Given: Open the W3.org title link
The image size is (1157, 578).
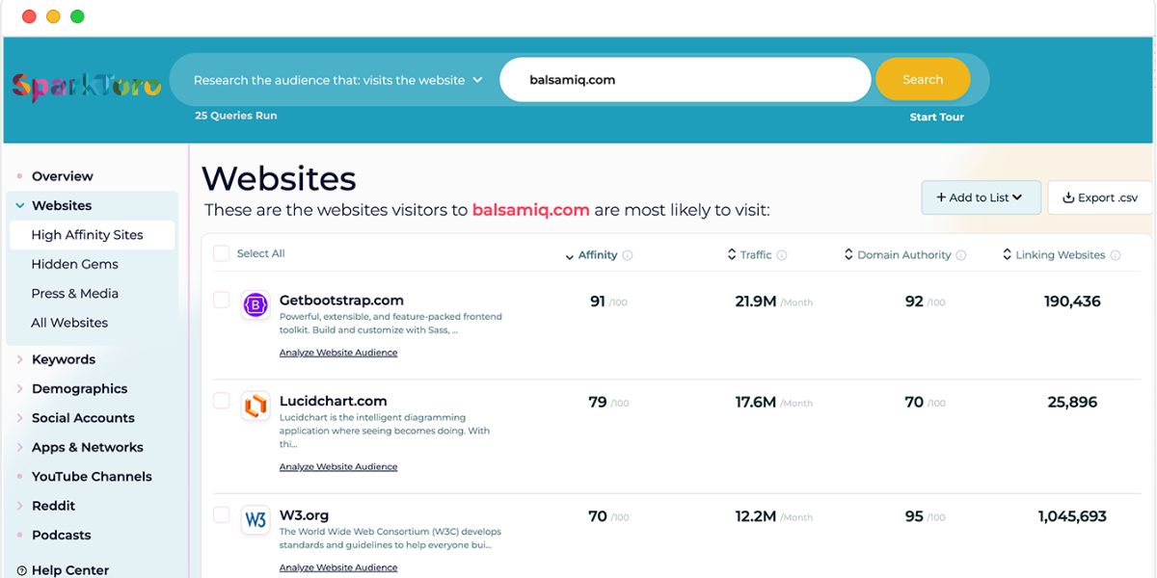Looking at the screenshot, I should [304, 515].
